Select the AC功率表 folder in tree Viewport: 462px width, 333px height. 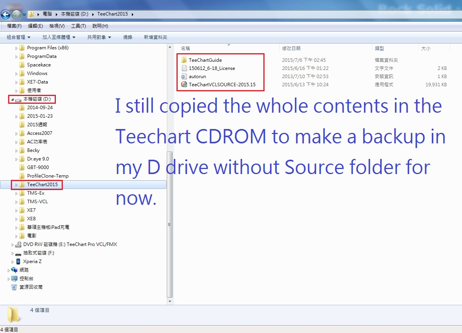[33, 142]
